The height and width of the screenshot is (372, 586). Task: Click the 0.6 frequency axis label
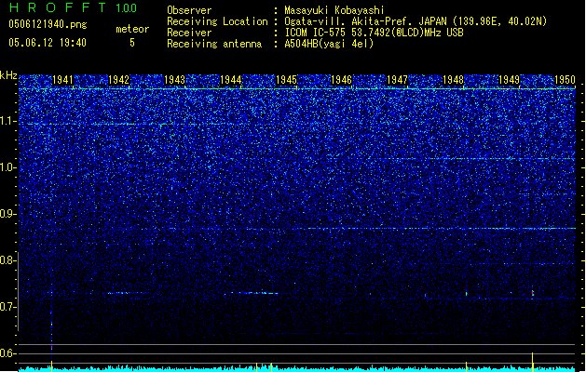(7, 353)
